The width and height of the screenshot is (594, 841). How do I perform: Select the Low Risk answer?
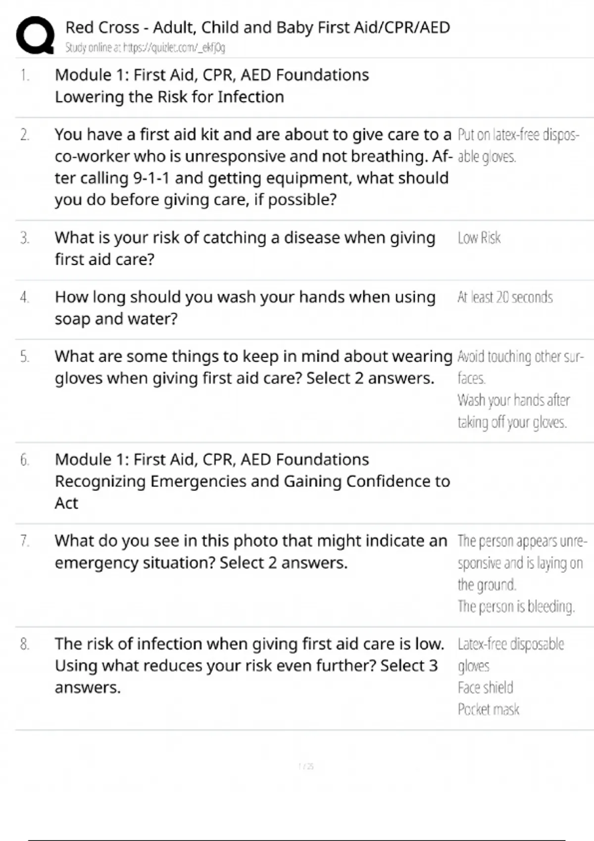(x=479, y=238)
